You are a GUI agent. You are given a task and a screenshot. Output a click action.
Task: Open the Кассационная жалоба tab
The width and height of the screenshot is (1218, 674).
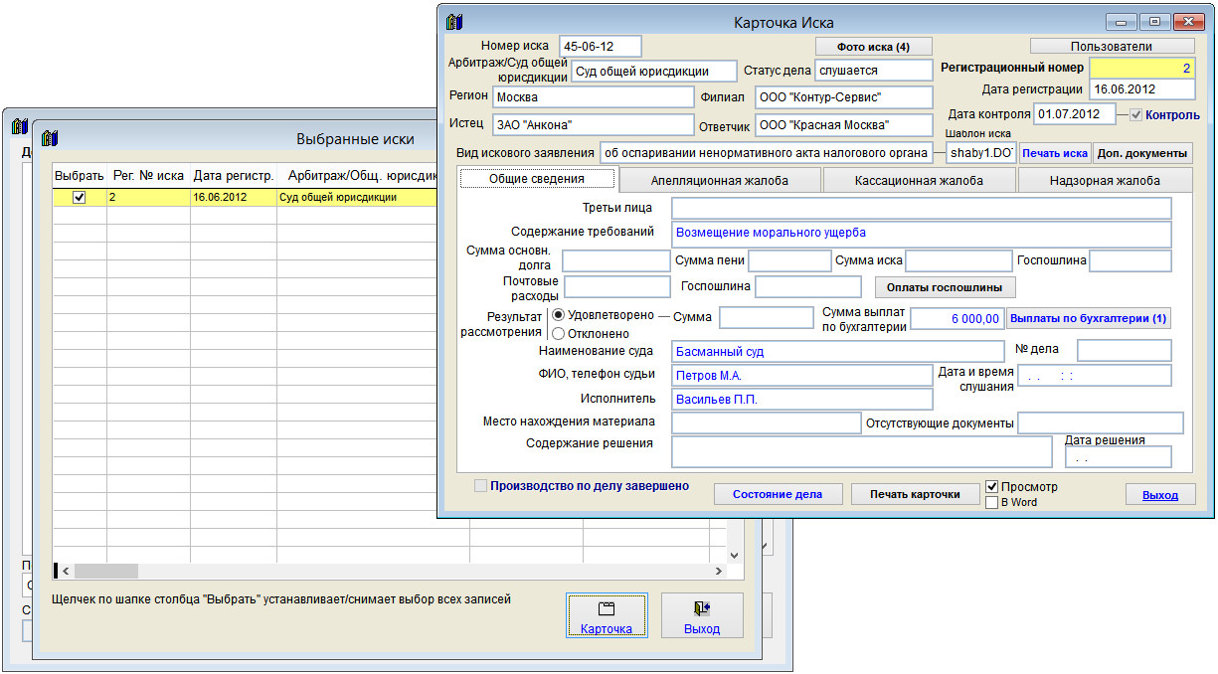point(918,180)
